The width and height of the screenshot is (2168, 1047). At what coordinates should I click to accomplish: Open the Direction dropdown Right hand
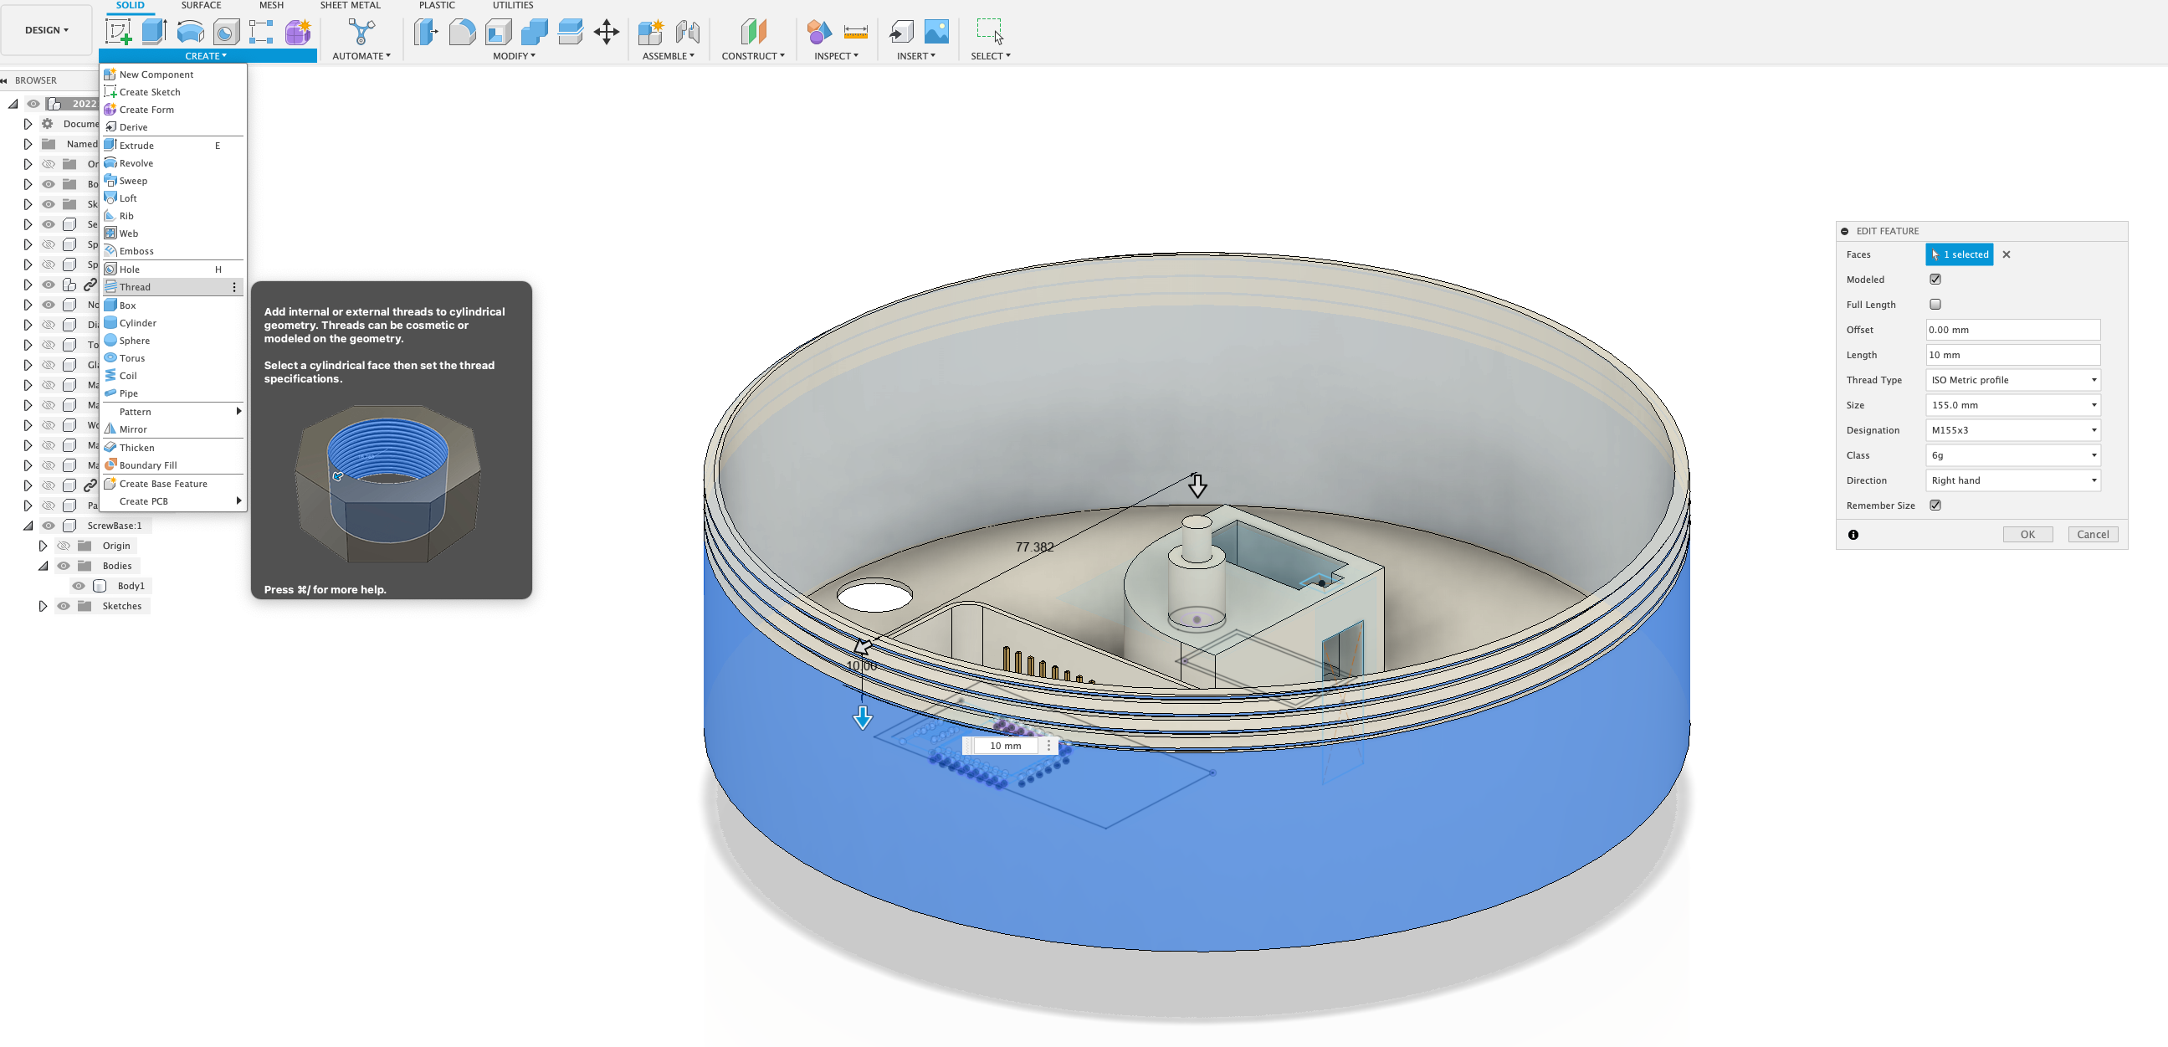pyautogui.click(x=2012, y=480)
